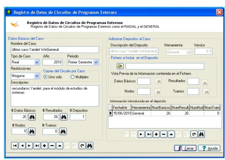
Task: Add deposit with plus in deposit navigator
Action: click(156, 134)
